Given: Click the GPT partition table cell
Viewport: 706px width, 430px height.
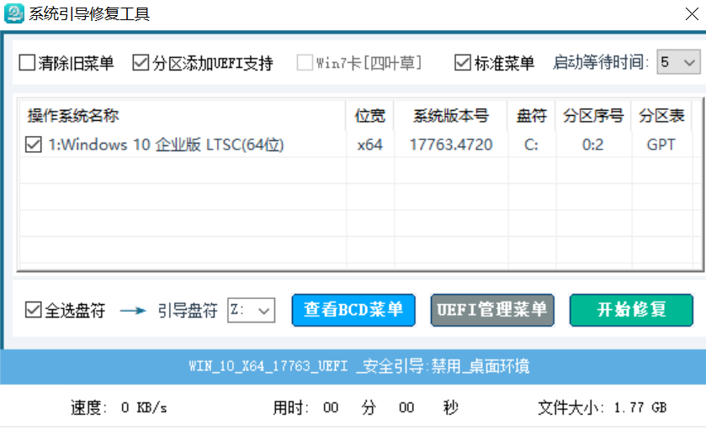Looking at the screenshot, I should [x=661, y=144].
